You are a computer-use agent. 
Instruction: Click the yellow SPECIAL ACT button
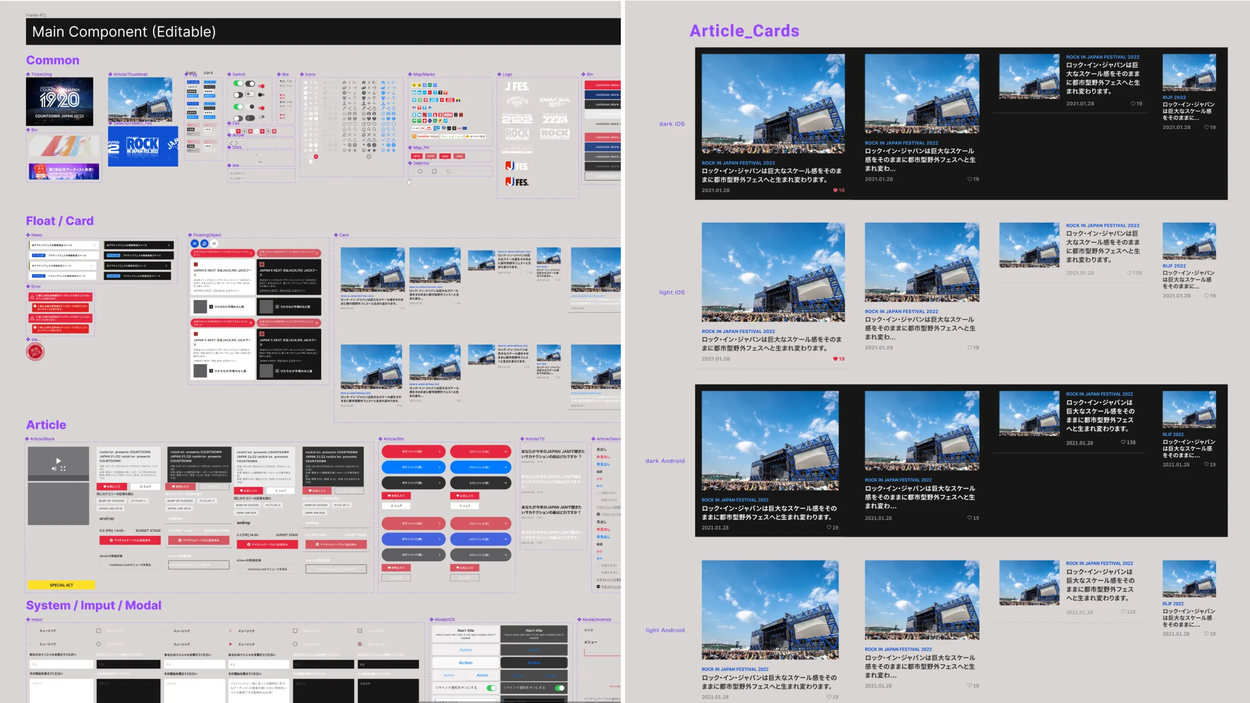coord(61,585)
